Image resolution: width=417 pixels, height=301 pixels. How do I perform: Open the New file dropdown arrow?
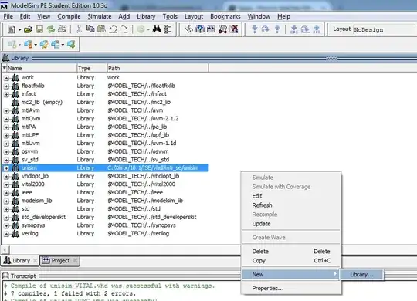[x=19, y=30]
